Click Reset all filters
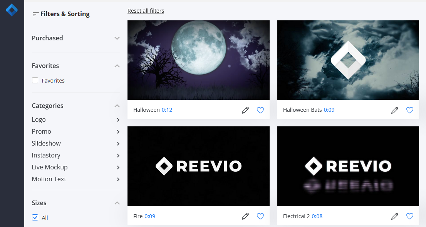Viewport: 426px width, 227px height. 146,10
